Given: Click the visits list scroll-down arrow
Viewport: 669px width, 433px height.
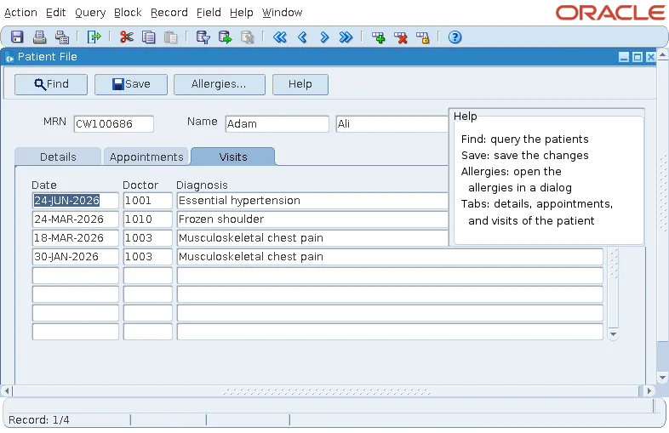Looking at the screenshot, I should 613,334.
